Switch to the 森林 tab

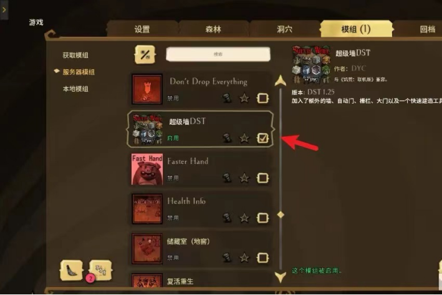(x=213, y=29)
